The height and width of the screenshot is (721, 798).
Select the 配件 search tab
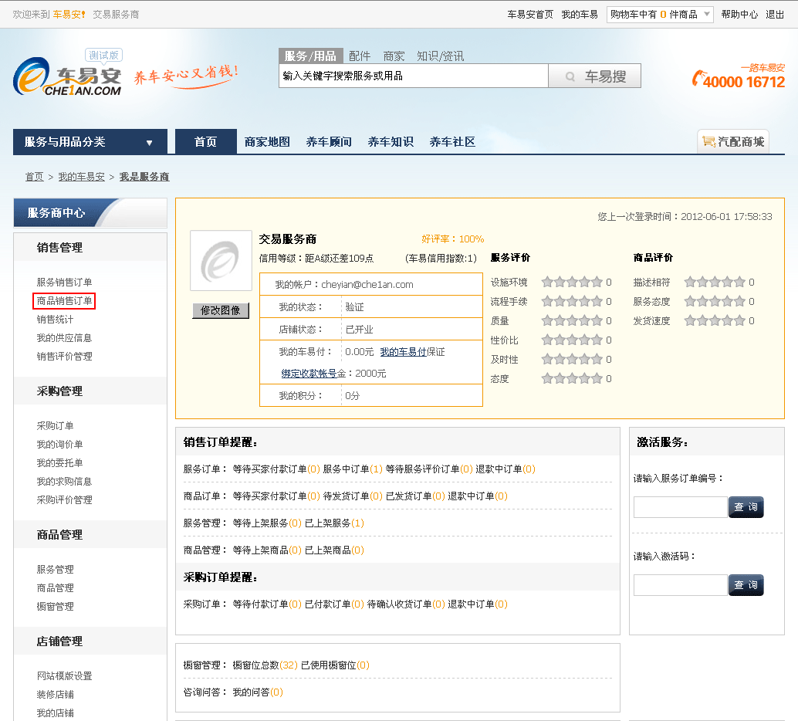click(360, 56)
